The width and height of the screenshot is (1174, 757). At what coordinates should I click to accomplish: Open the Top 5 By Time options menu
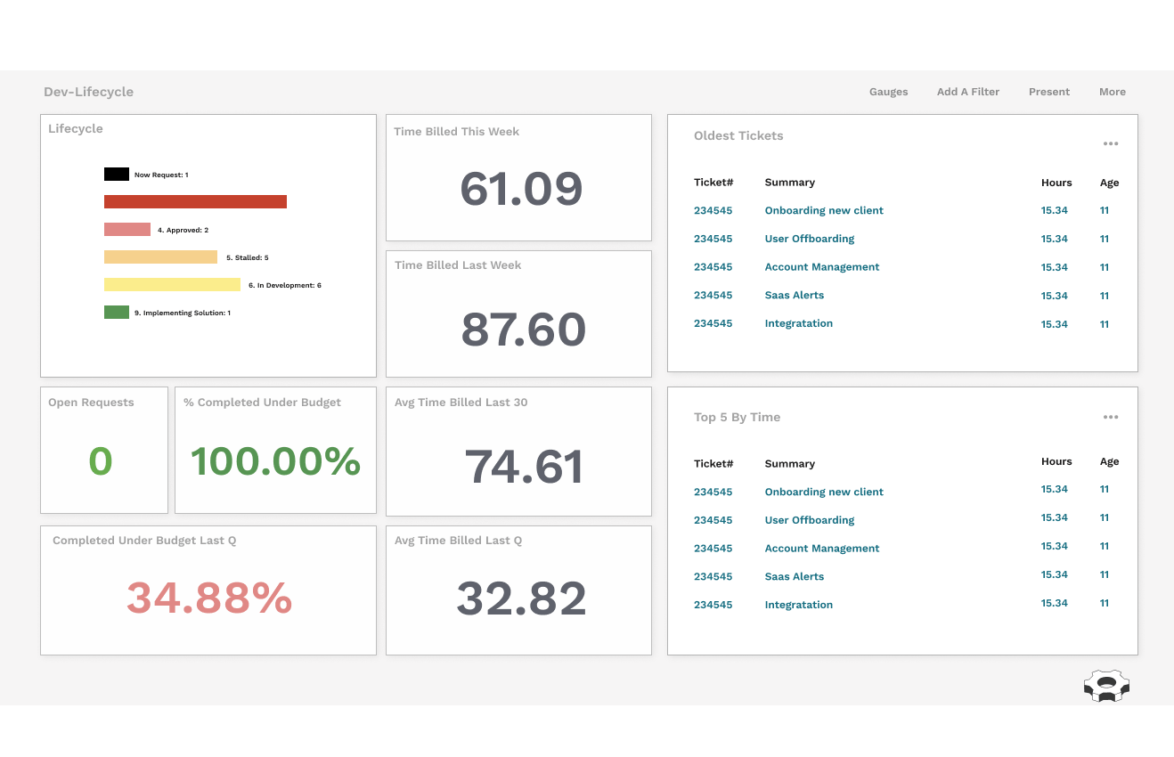pos(1111,416)
